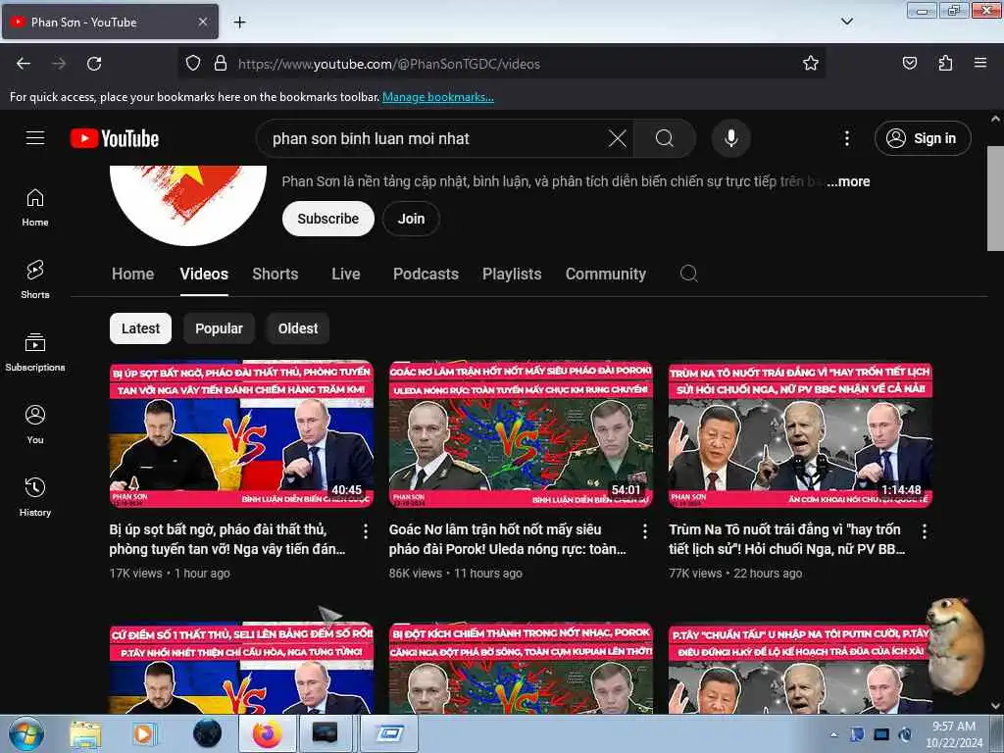This screenshot has width=1004, height=753.
Task: Click the browser address bar URL
Action: [388, 64]
